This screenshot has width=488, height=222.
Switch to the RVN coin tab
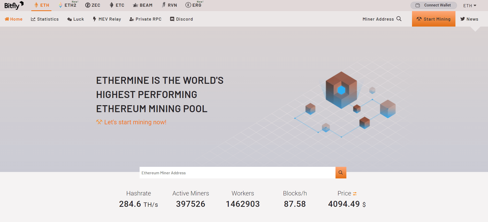pos(169,5)
